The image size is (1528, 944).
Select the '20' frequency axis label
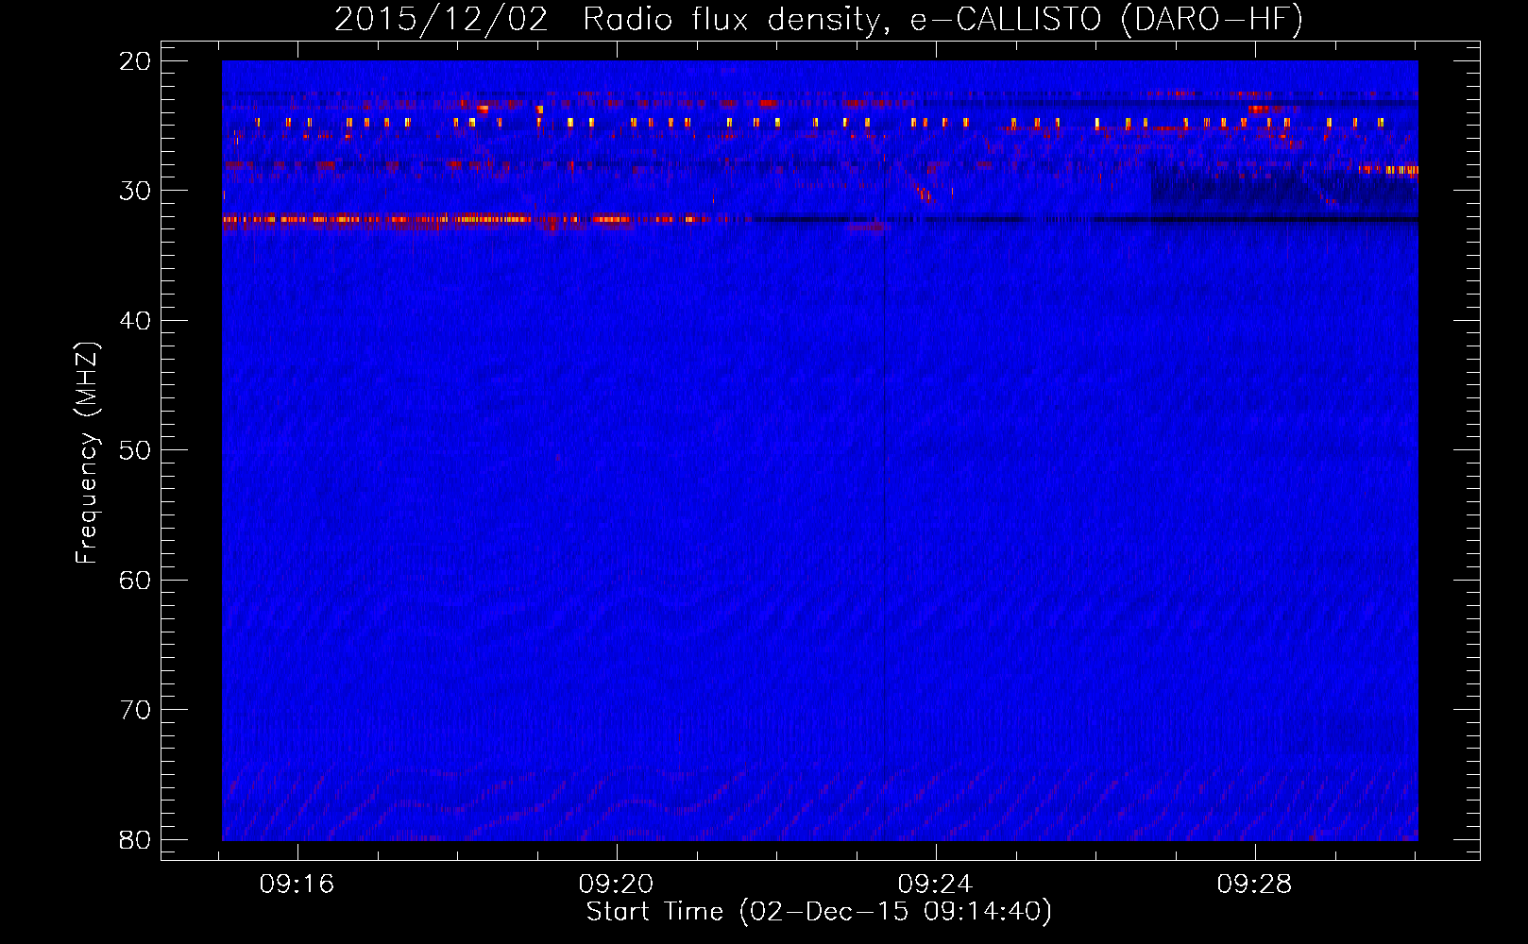(x=136, y=61)
